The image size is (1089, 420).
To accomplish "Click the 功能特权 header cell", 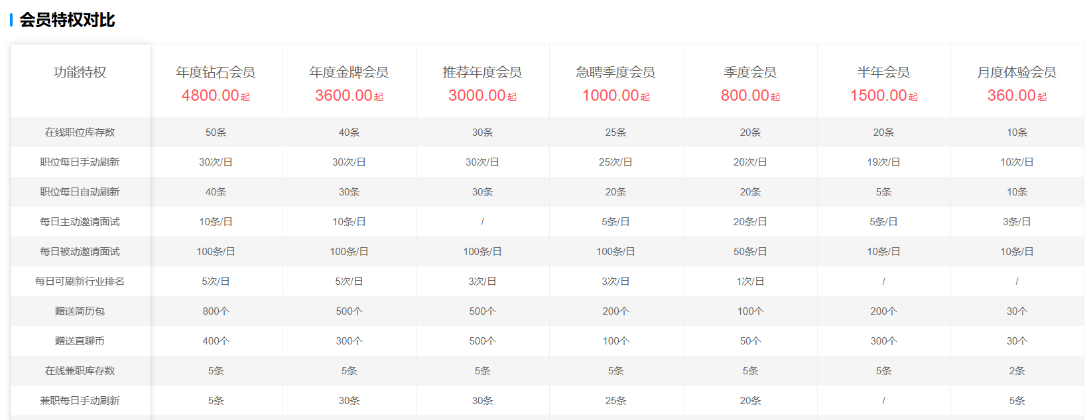I will tap(80, 72).
